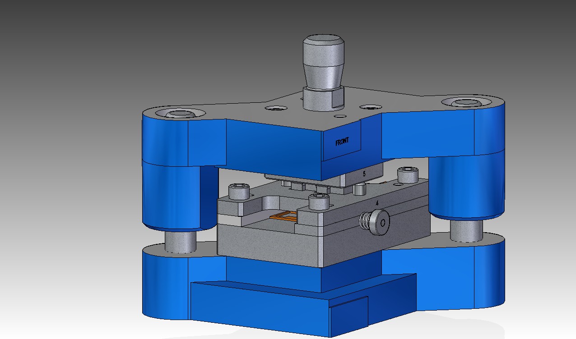Select the guide post head on top-right of upper plate

[466, 102]
